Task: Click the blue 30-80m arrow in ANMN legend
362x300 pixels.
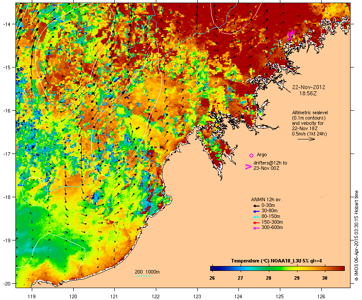Action: click(256, 211)
